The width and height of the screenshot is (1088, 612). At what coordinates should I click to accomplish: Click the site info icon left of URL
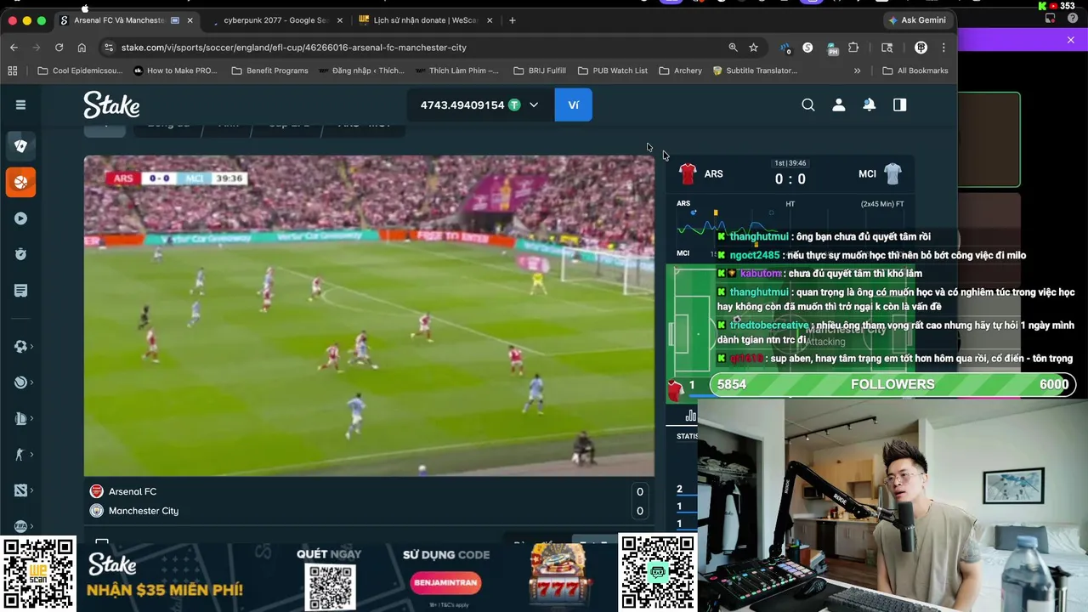tap(107, 48)
